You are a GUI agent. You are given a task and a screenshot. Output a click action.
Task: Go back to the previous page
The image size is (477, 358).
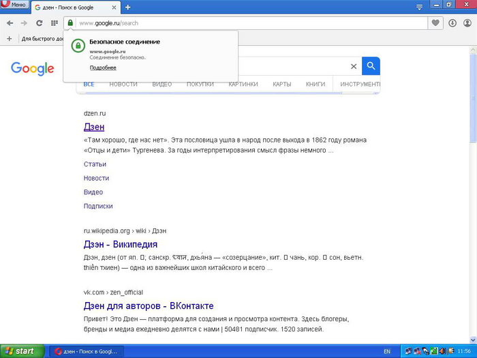pos(10,23)
